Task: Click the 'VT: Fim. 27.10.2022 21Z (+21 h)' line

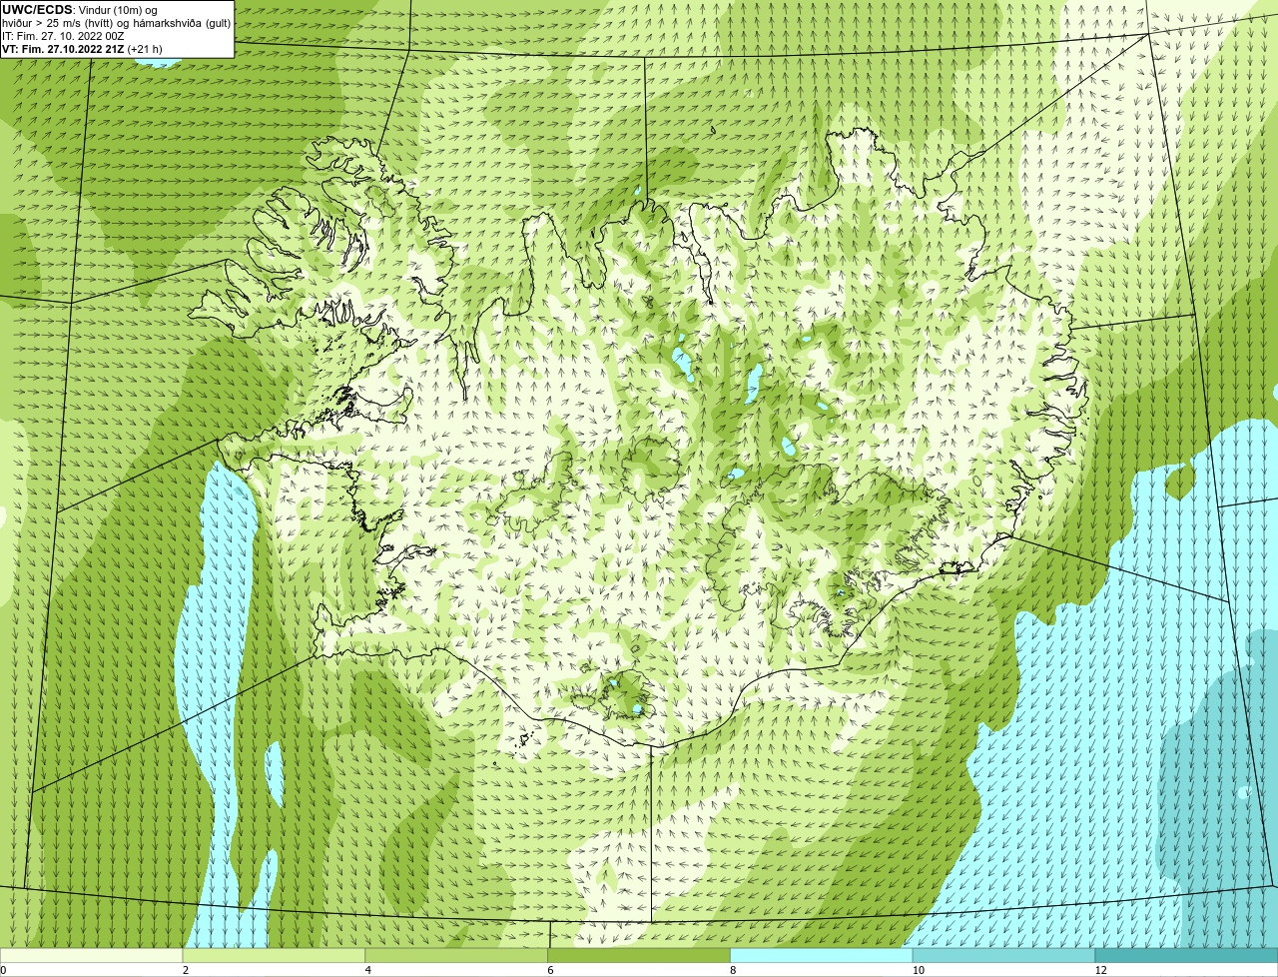Action: 82,48
